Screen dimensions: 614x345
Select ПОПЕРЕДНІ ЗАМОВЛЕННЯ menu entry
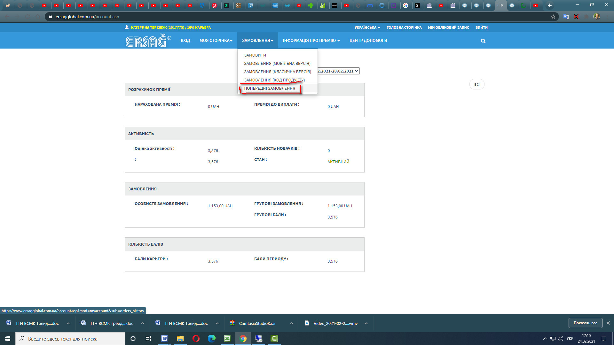click(270, 88)
